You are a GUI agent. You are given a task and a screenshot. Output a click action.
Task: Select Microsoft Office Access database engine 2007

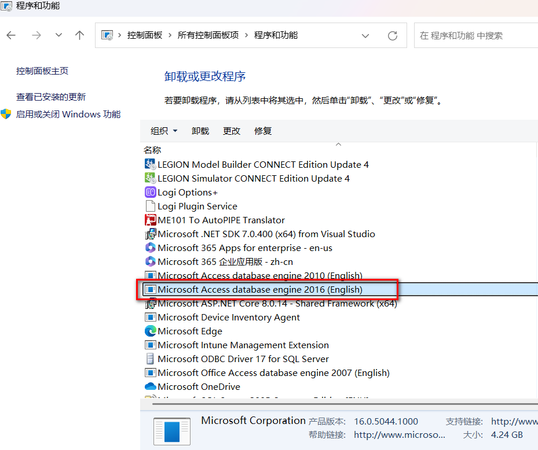click(273, 373)
